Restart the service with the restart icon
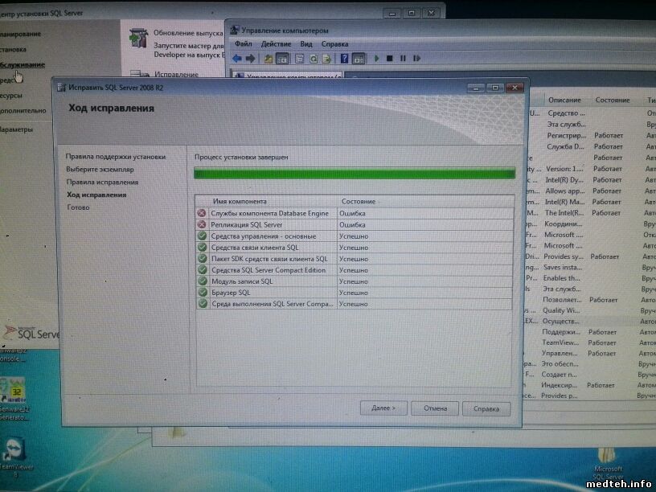The image size is (656, 492). [416, 59]
